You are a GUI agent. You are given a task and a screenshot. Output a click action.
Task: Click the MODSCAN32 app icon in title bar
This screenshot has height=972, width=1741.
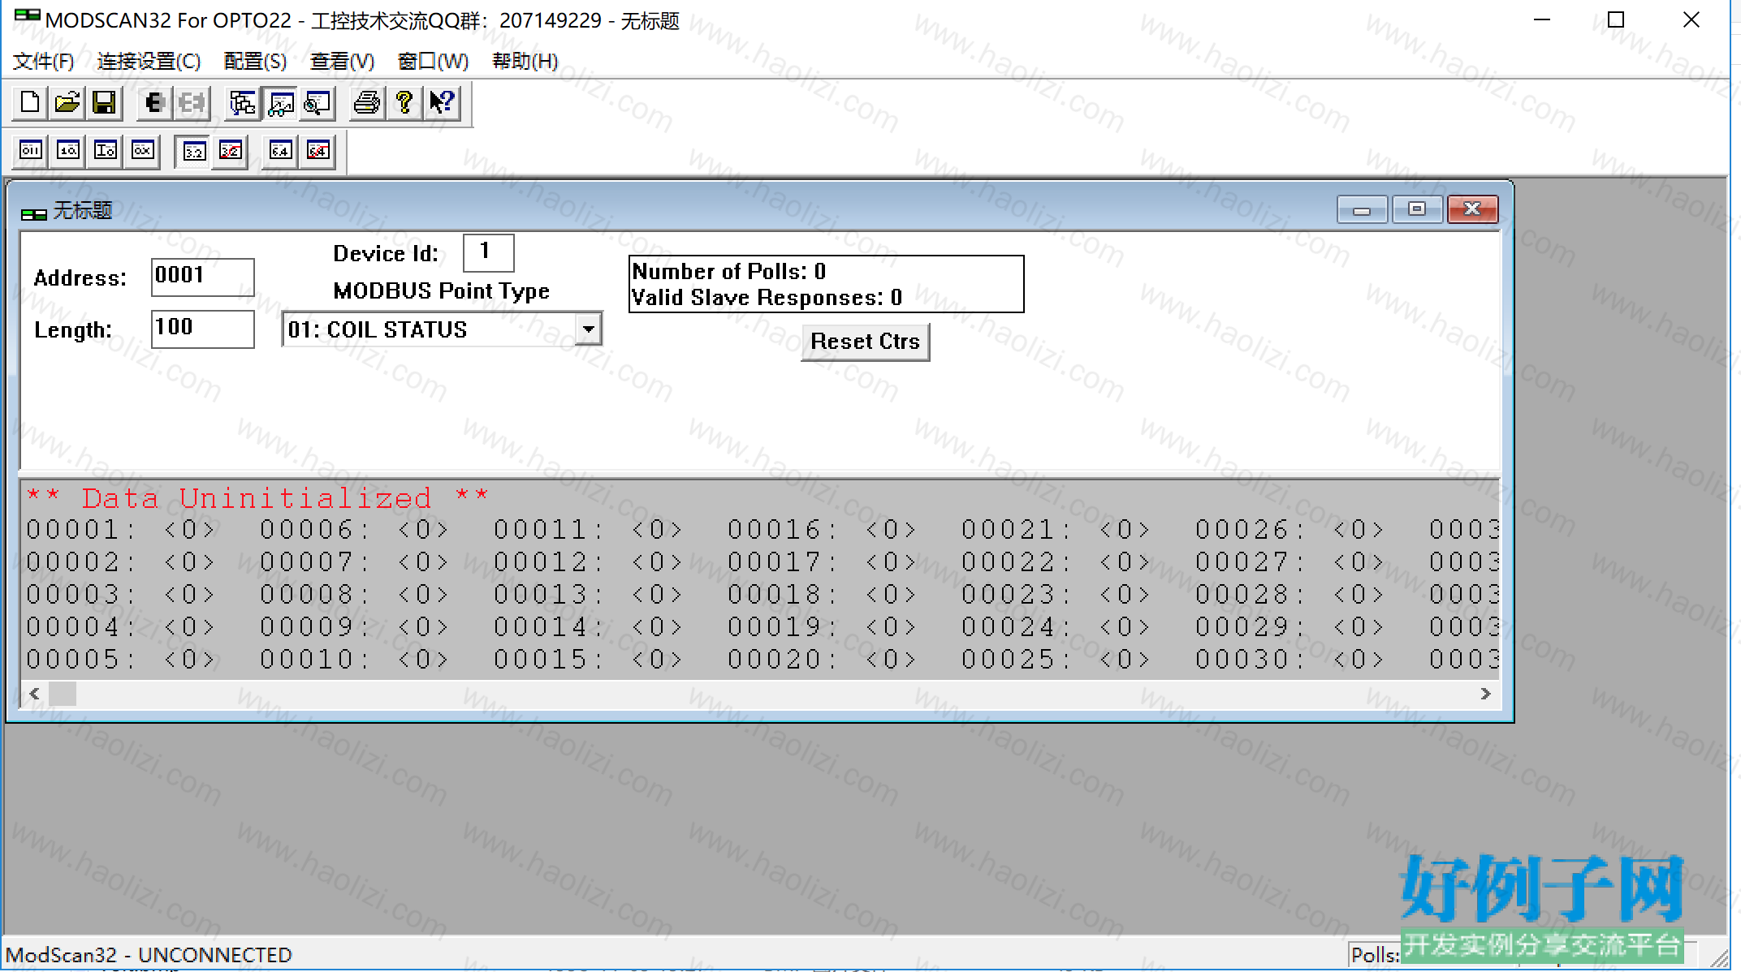[27, 16]
